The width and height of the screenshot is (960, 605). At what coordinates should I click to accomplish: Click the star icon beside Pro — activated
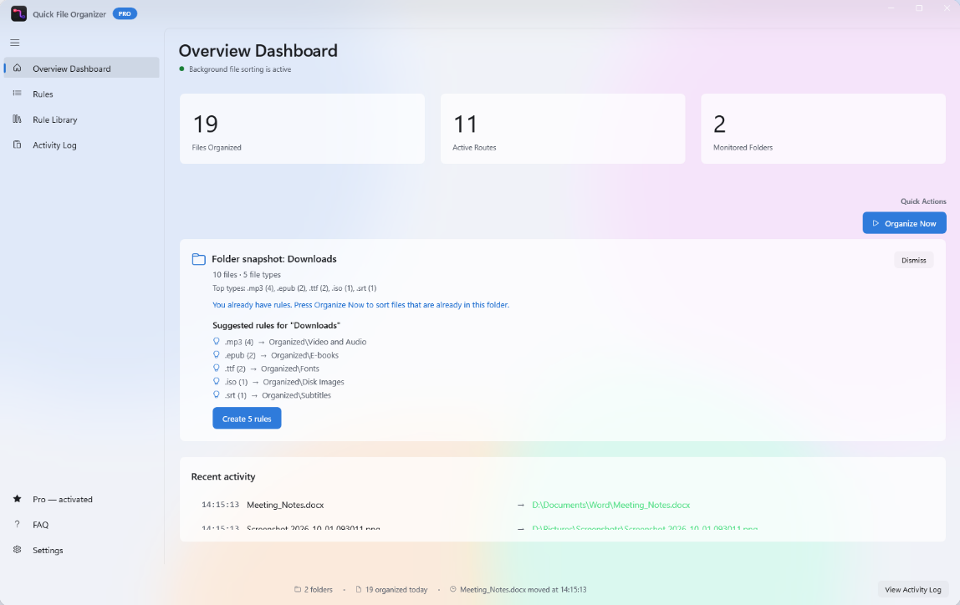[x=17, y=499]
